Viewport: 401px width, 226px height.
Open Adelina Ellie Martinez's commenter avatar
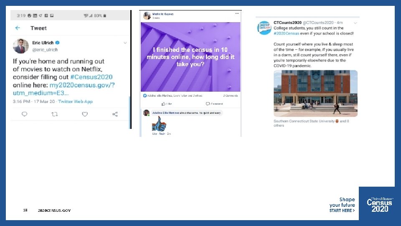(x=146, y=113)
